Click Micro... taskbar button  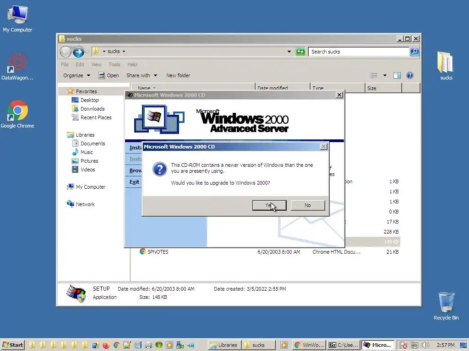[377, 345]
